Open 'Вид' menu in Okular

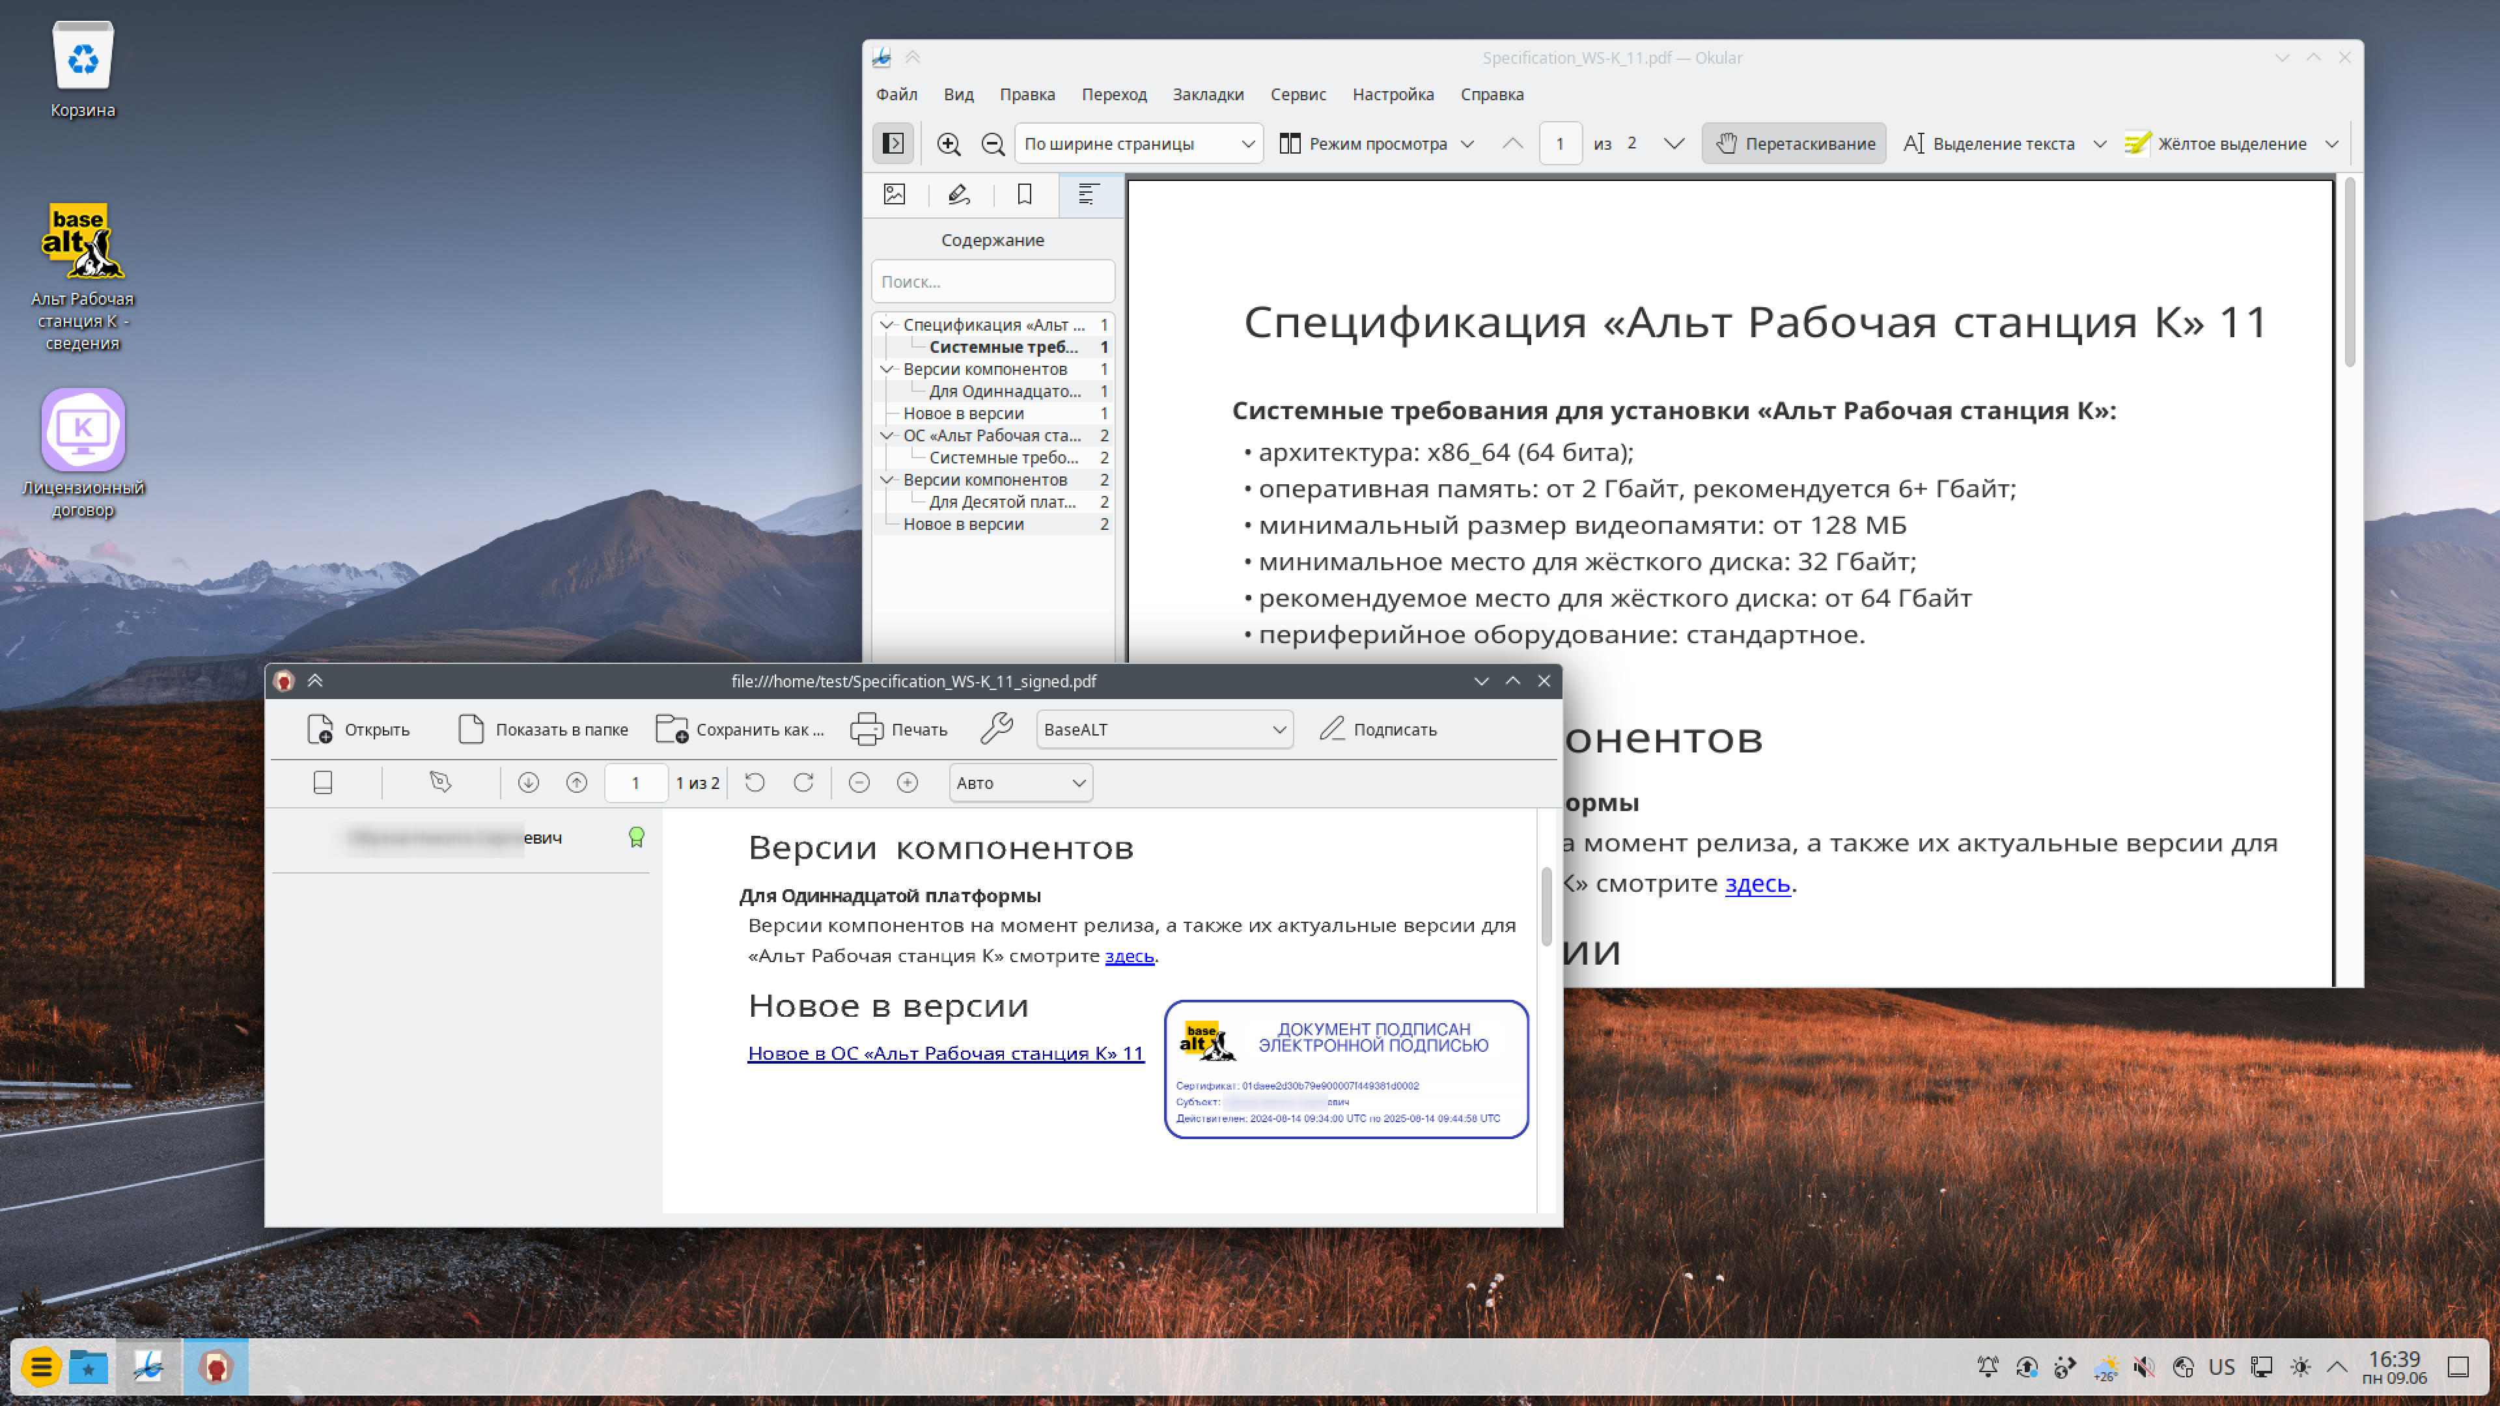(x=958, y=94)
